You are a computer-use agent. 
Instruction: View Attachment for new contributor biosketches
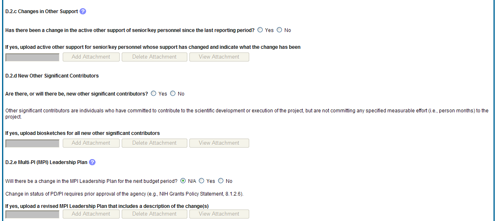pyautogui.click(x=219, y=143)
